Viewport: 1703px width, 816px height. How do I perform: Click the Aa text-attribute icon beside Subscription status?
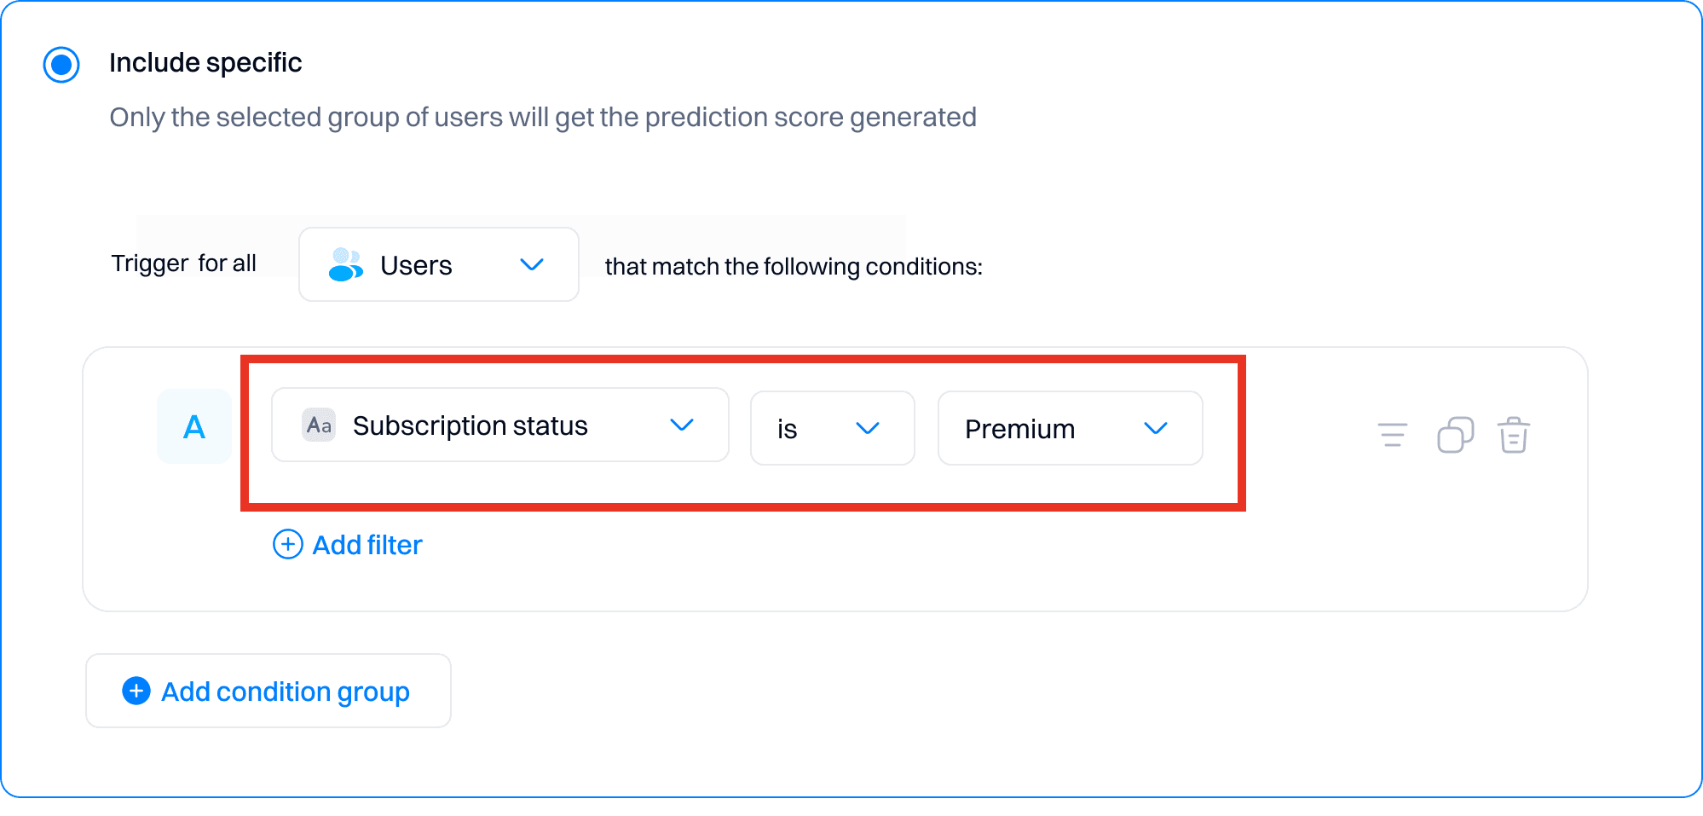tap(319, 425)
